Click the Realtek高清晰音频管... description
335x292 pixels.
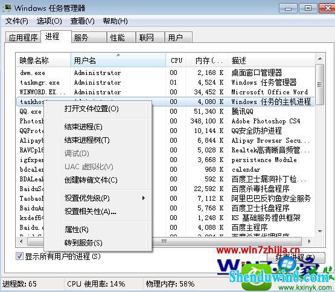point(270,150)
